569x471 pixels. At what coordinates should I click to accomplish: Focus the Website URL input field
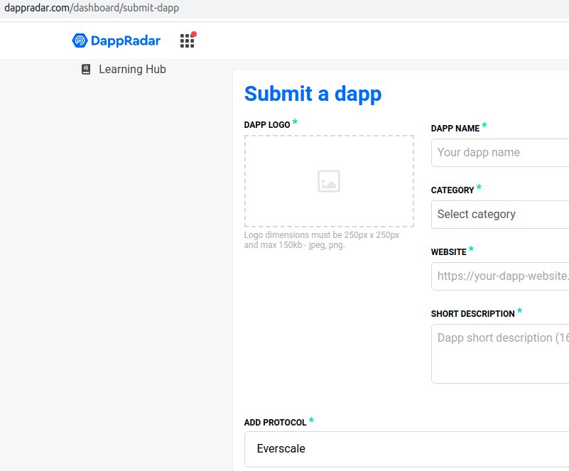[x=500, y=276]
